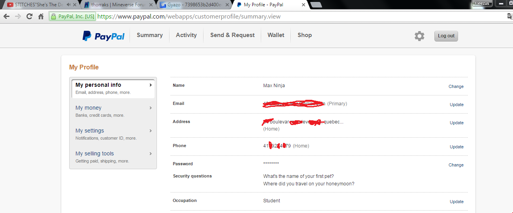Open the Summary navigation item
The width and height of the screenshot is (513, 213).
(x=150, y=35)
